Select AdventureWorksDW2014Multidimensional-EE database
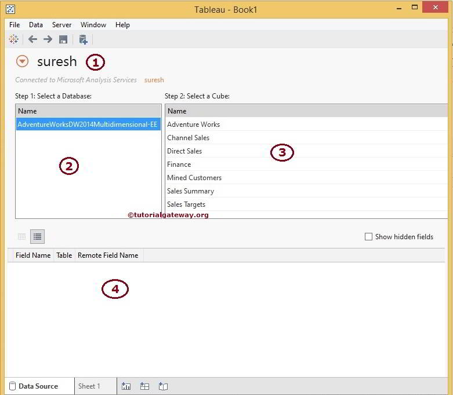 click(x=88, y=125)
